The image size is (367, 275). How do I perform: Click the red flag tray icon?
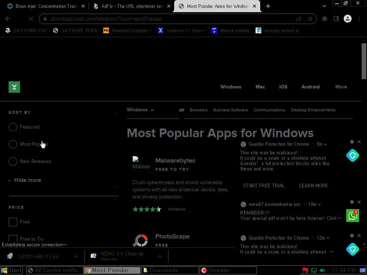point(305,270)
